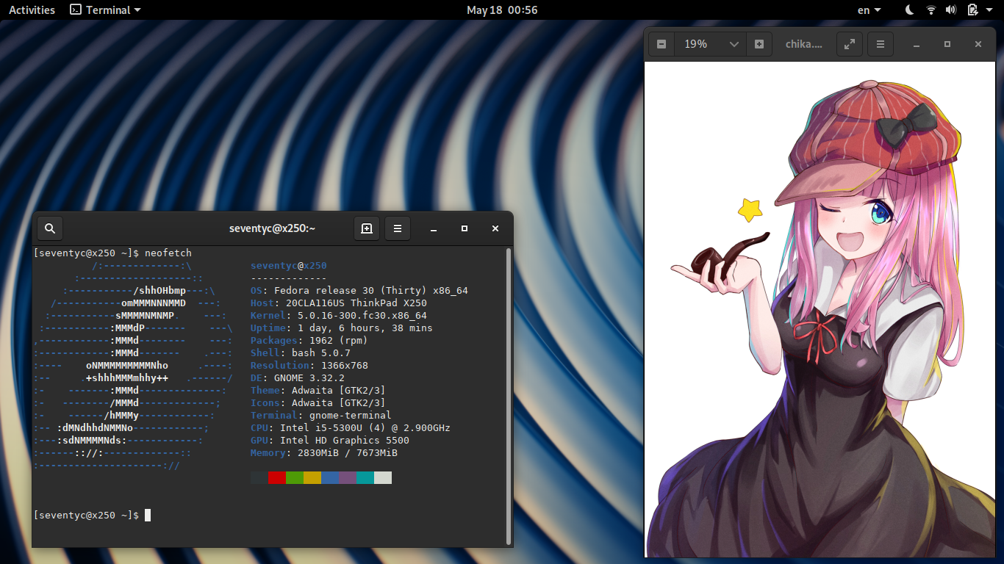Click the battery status icon
This screenshot has height=564, width=1004.
972,10
